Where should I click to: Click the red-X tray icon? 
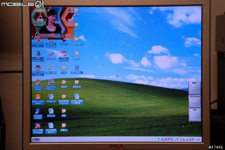click(x=172, y=139)
